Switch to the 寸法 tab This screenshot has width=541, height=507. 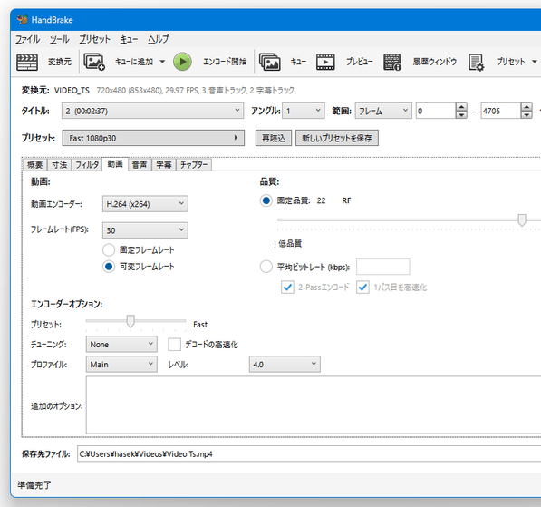[59, 165]
